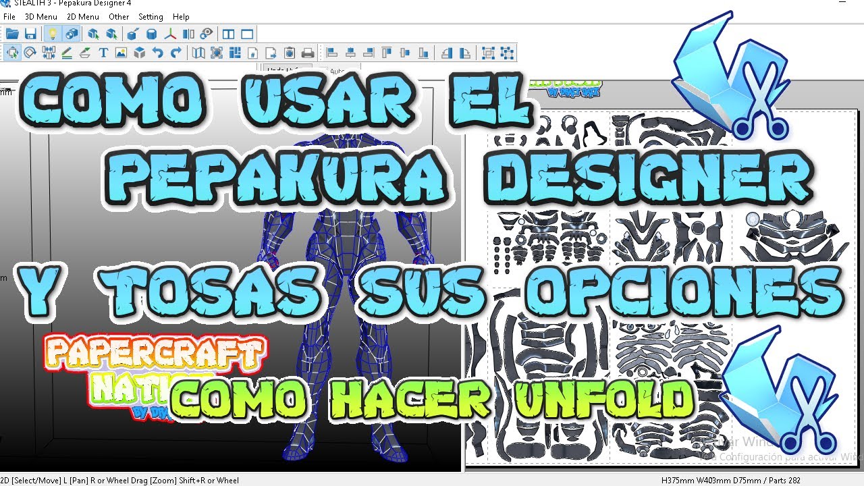Select the Insert Image tool

point(122,53)
